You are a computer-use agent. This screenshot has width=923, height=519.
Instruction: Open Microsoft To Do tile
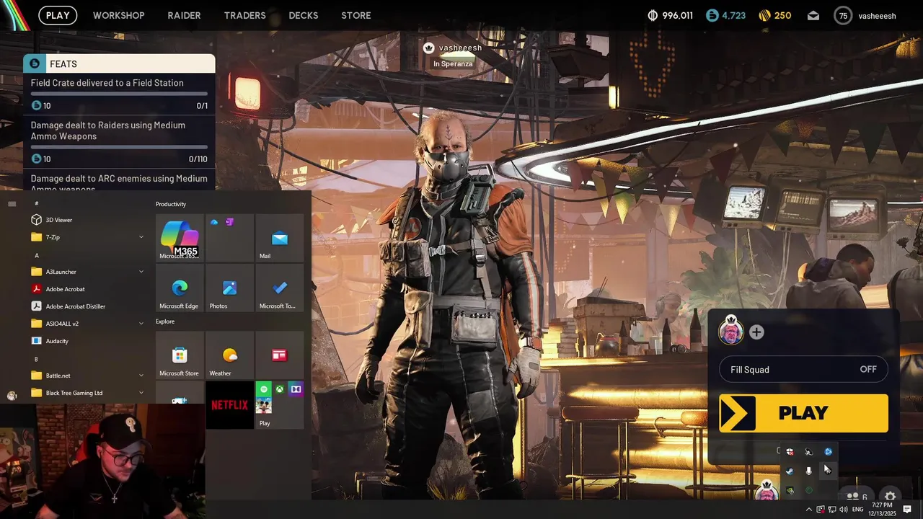tap(280, 287)
